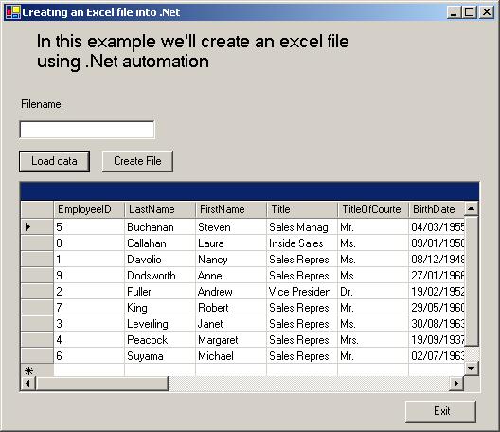This screenshot has width=500, height=432.
Task: Click the Title cell Sales Manag
Action: [x=302, y=226]
